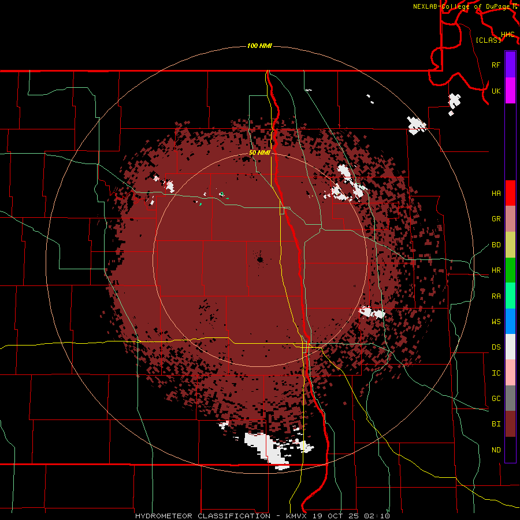Viewport: 520px width, 520px height.
Task: Click the RA legend label
Action: pyautogui.click(x=496, y=296)
